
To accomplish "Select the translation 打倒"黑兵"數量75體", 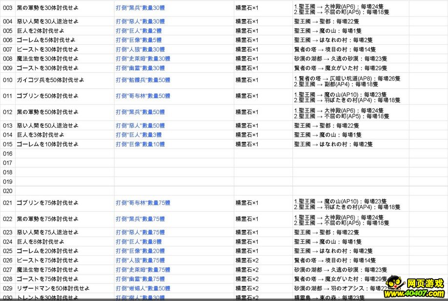I will coord(140,219).
